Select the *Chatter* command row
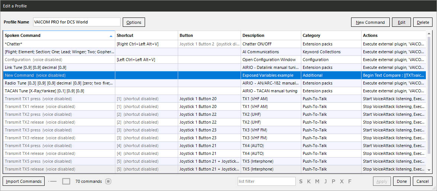The width and height of the screenshot is (437, 191). click(214, 44)
